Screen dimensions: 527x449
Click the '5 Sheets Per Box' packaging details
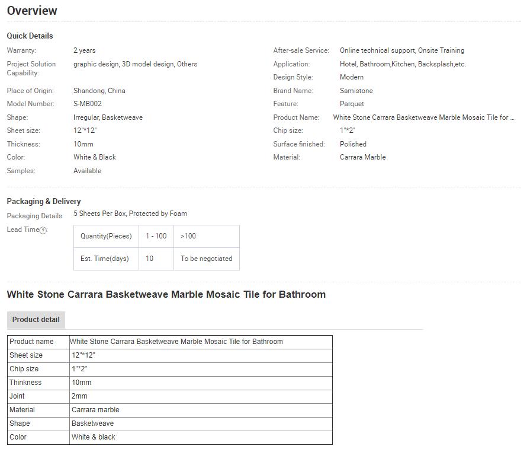(130, 214)
